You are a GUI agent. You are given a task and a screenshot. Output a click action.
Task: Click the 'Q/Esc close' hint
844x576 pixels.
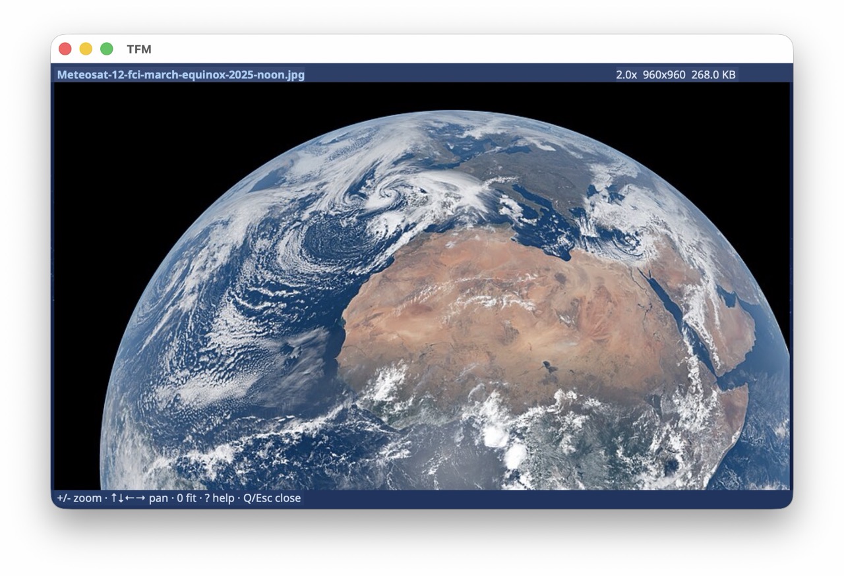tap(272, 498)
